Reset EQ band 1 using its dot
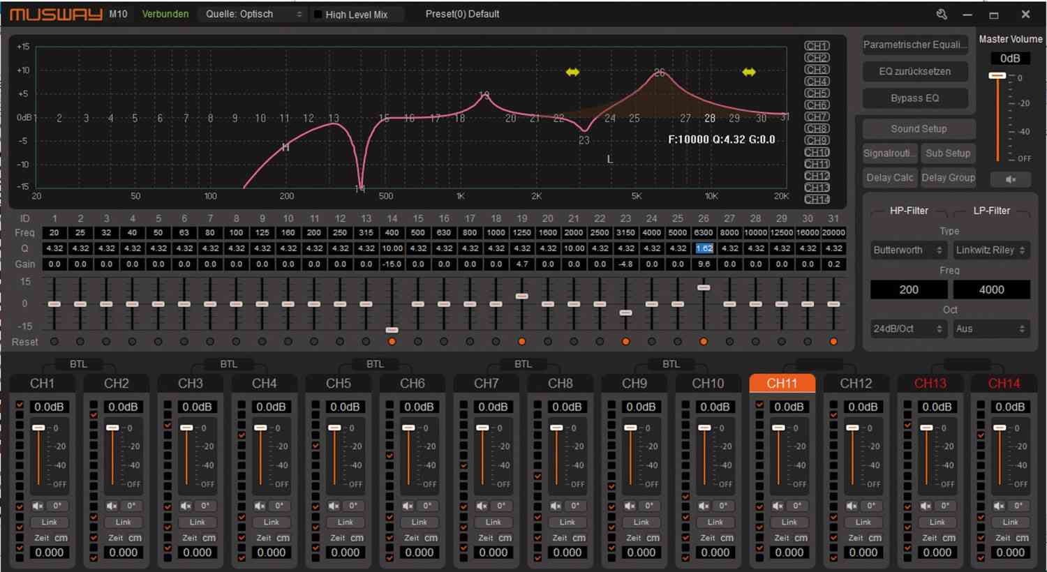The width and height of the screenshot is (1047, 572). point(54,342)
